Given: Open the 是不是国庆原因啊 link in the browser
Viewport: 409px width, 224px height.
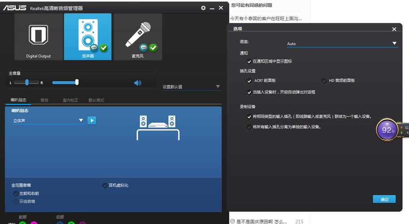Looking at the screenshot, I should (x=261, y=221).
